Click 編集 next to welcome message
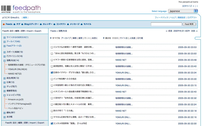This screenshot has width=202, height=126. coord(25,17)
